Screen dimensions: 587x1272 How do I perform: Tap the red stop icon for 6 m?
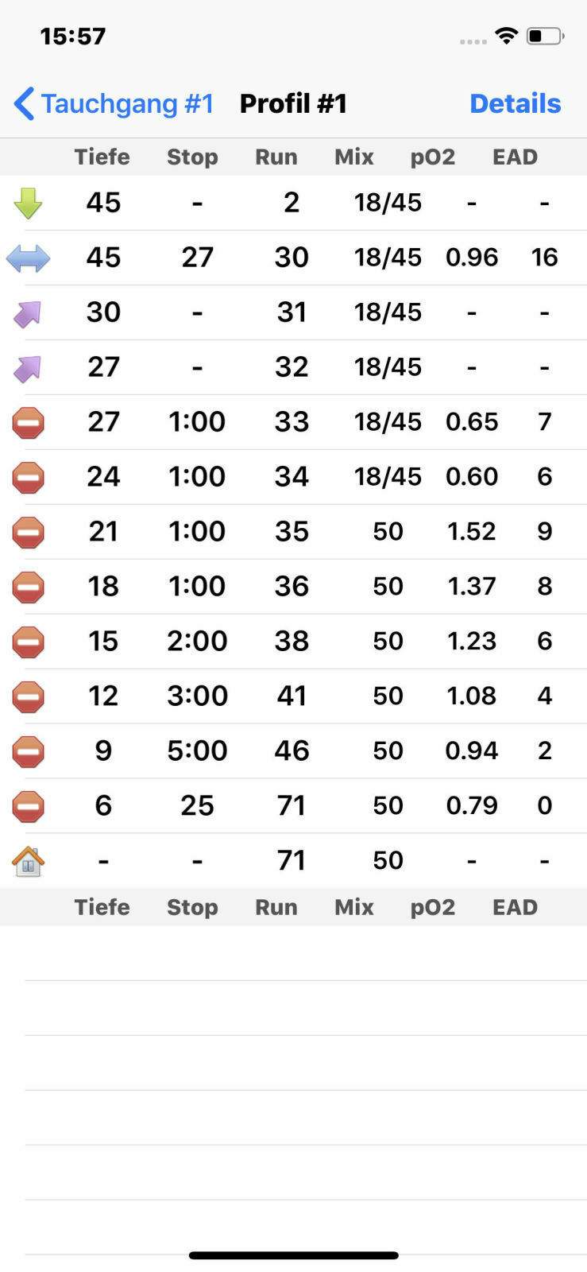(28, 807)
